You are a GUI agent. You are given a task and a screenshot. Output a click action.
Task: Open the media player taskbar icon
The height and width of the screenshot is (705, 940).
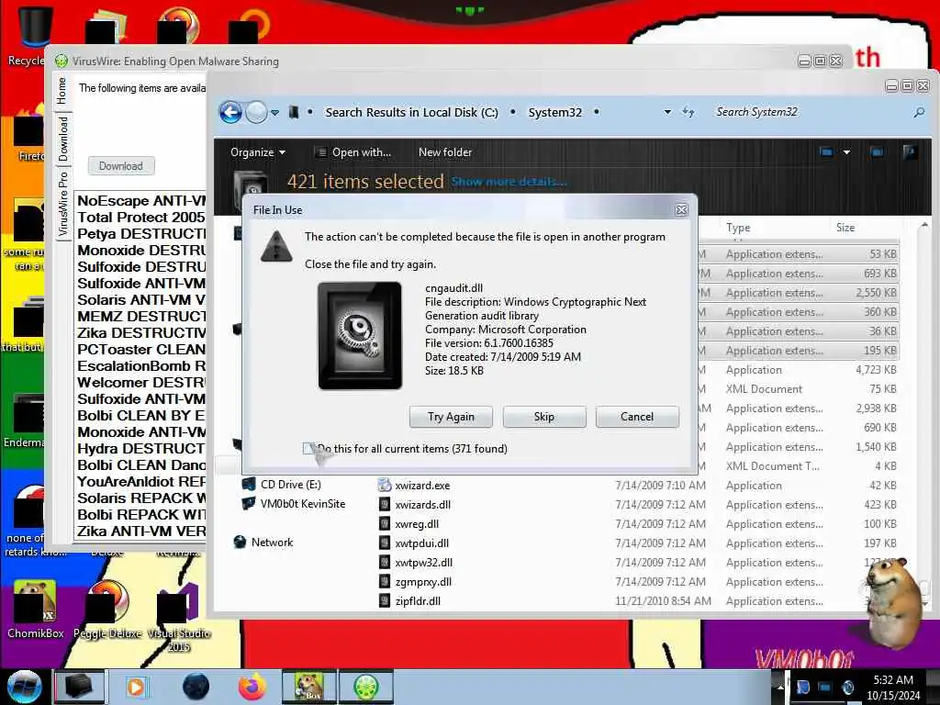click(x=136, y=687)
